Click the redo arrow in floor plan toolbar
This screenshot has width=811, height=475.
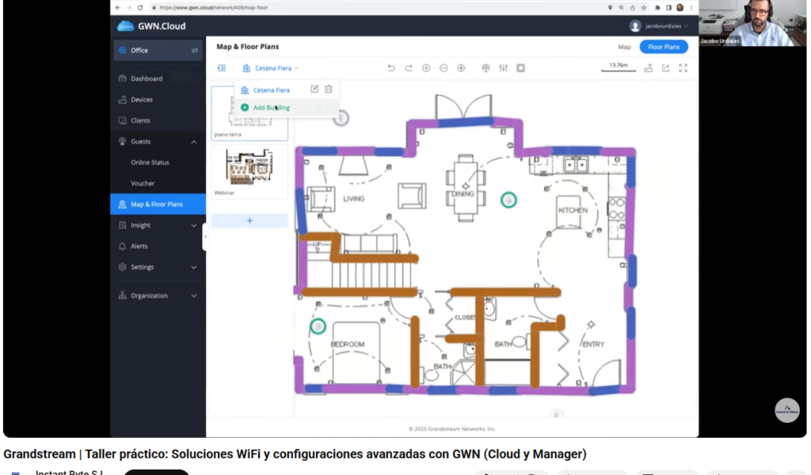point(409,68)
